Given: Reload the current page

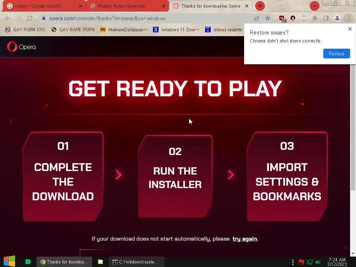Looking at the screenshot, I should coord(30,18).
